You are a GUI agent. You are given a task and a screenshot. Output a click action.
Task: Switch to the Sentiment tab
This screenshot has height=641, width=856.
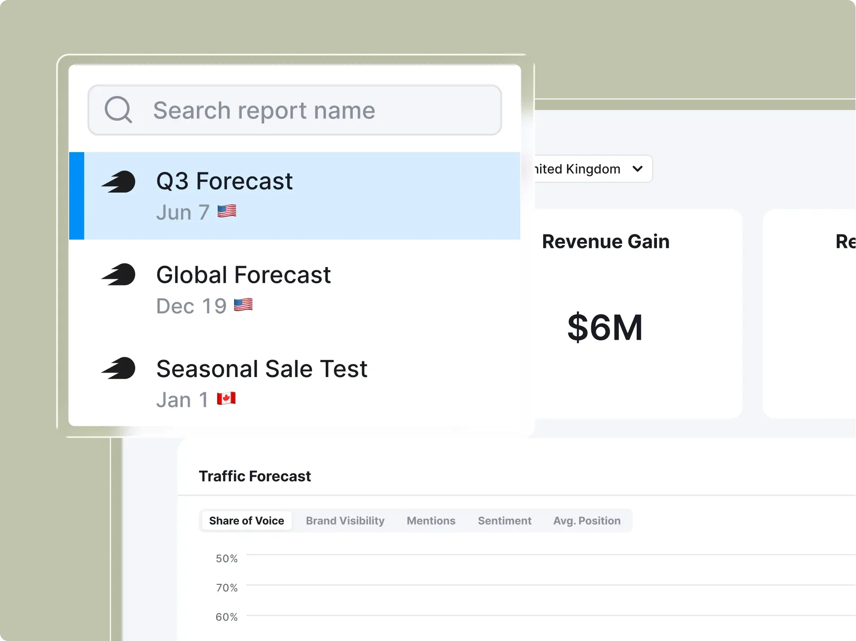[505, 521]
